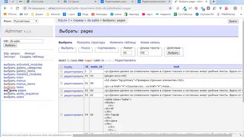Click the browser address bar

tap(96, 8)
